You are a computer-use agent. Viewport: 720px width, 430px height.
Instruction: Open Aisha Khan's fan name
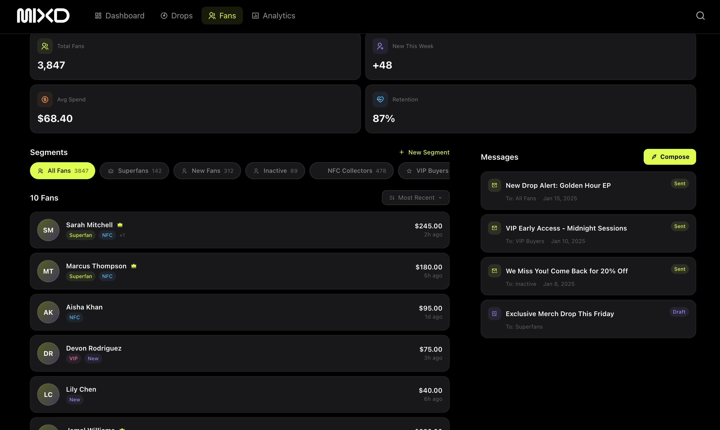(x=84, y=307)
